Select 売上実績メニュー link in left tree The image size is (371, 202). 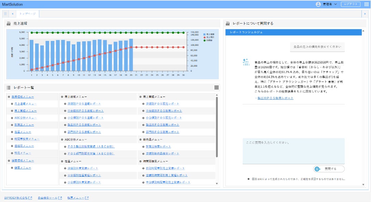tap(25, 111)
